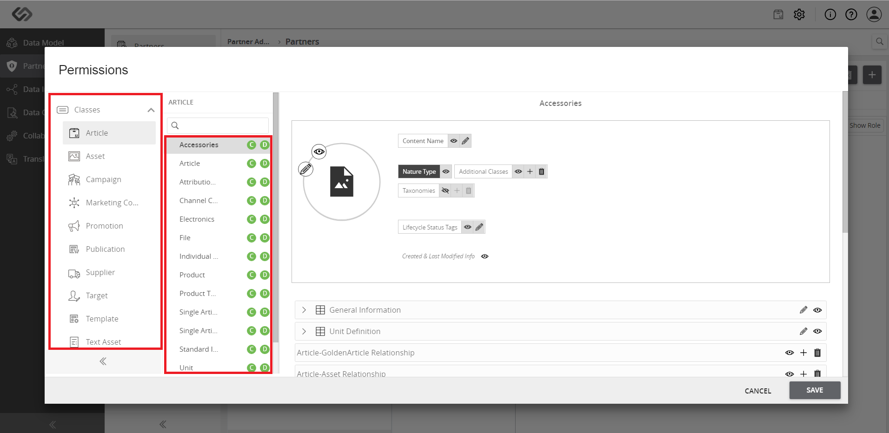Toggle the crossed-out eye for Taxonomies
Image resolution: width=889 pixels, height=433 pixels.
coord(445,190)
